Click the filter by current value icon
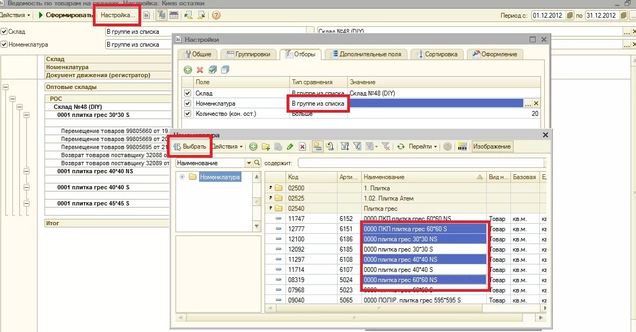The width and height of the screenshot is (636, 332). point(357,146)
